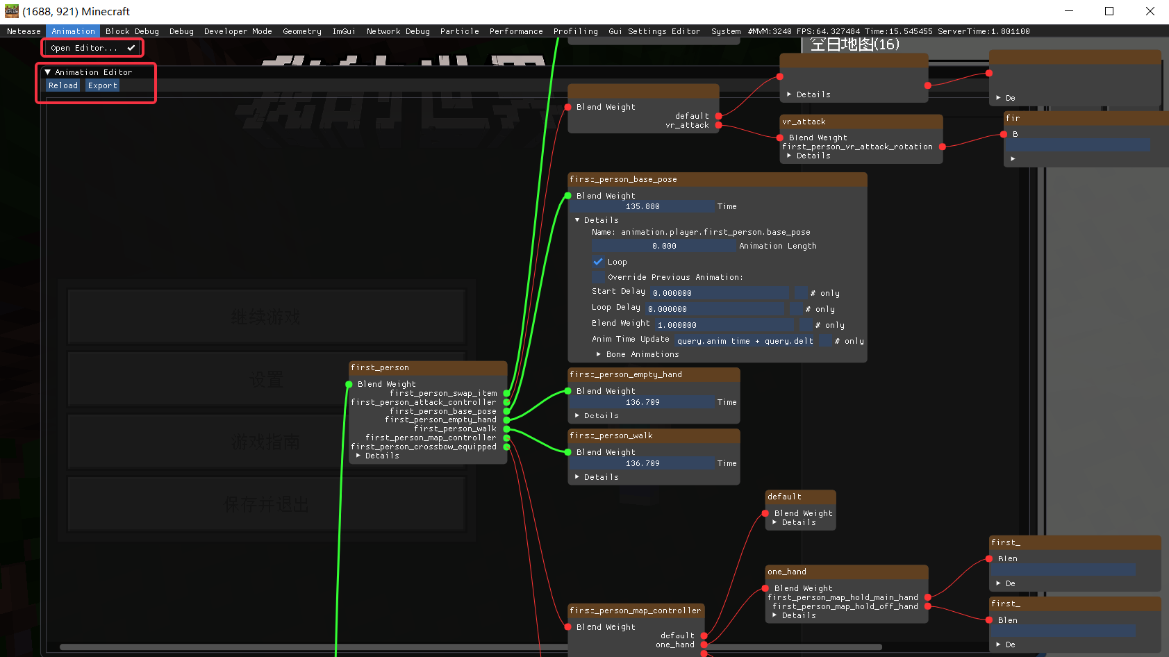Click the first_person_walk node Blend Weight input pin
1169x657 pixels.
click(x=568, y=452)
